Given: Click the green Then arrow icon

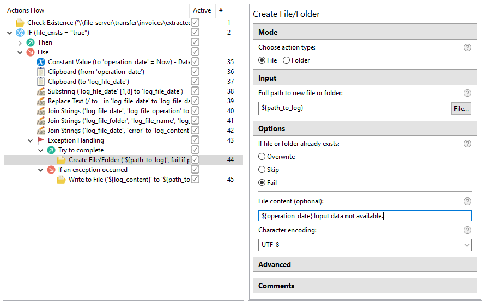Looking at the screenshot, I should [x=31, y=42].
